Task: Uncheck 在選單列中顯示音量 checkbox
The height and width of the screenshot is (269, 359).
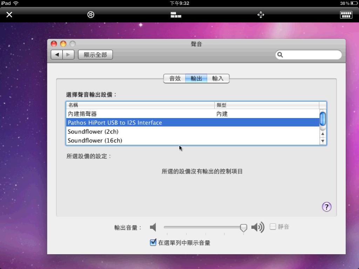Action: click(x=153, y=242)
